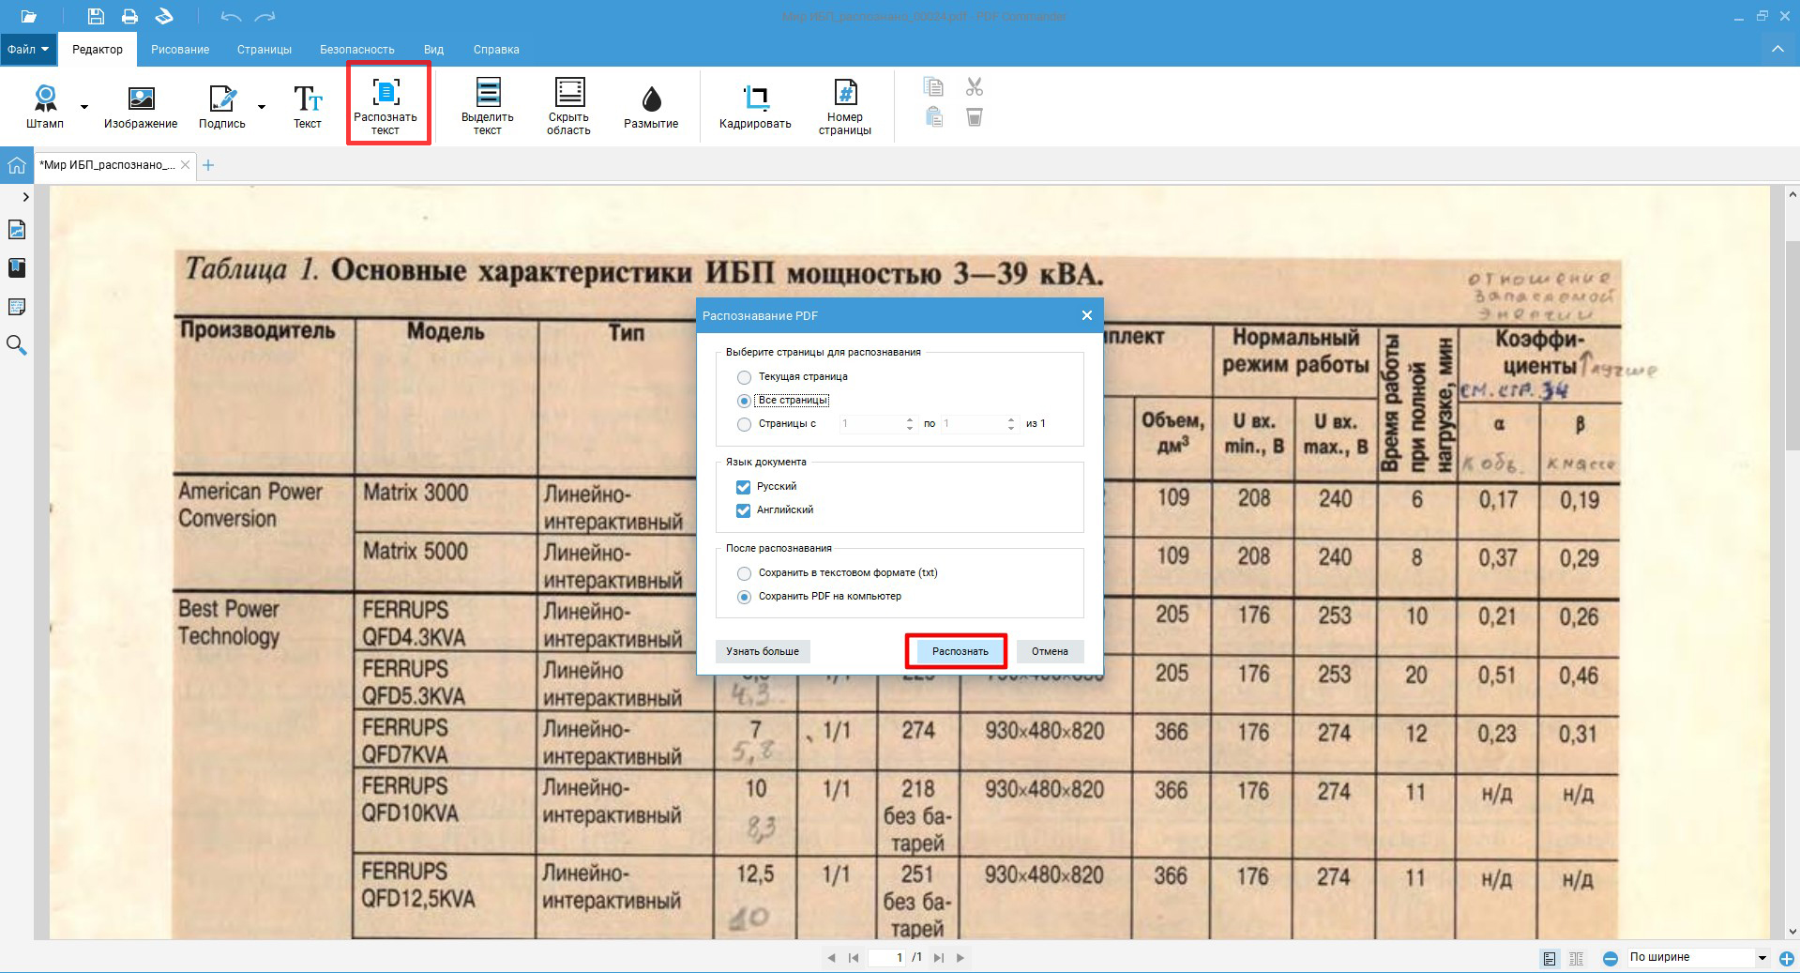Viewport: 1800px width, 973px height.
Task: Click the copy icon in the ribbon
Action: (x=933, y=87)
